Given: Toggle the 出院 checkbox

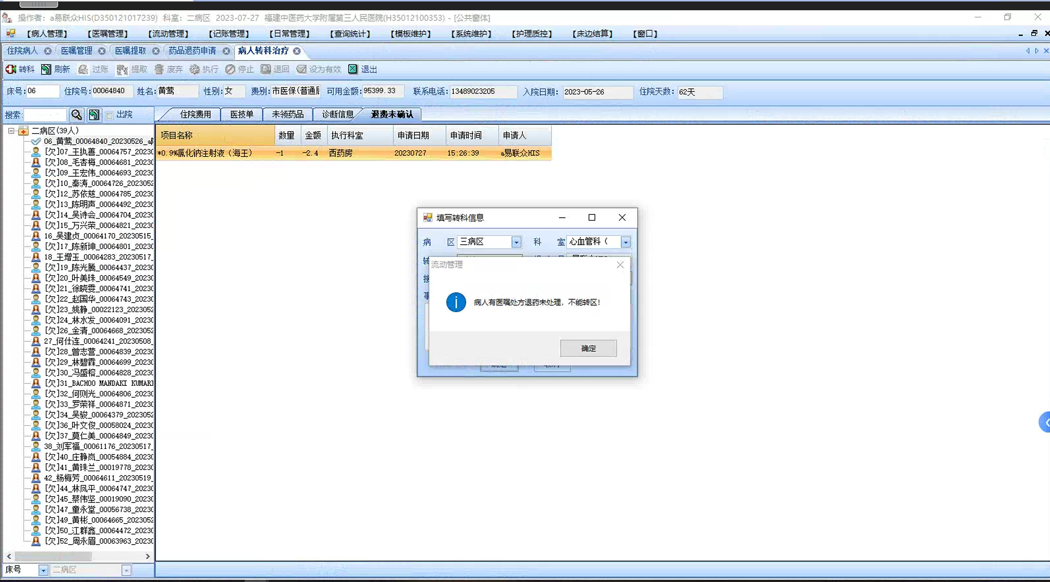Looking at the screenshot, I should point(109,115).
